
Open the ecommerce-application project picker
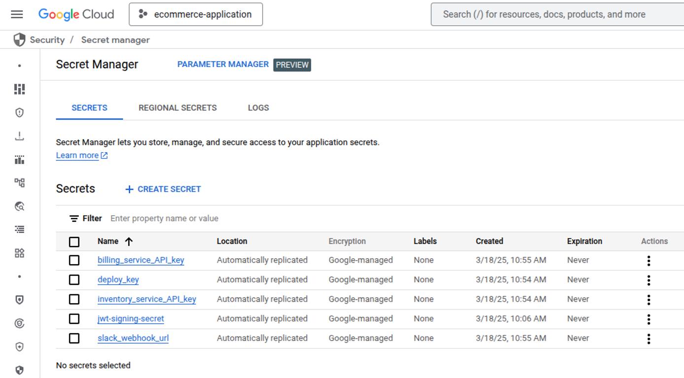pyautogui.click(x=196, y=14)
